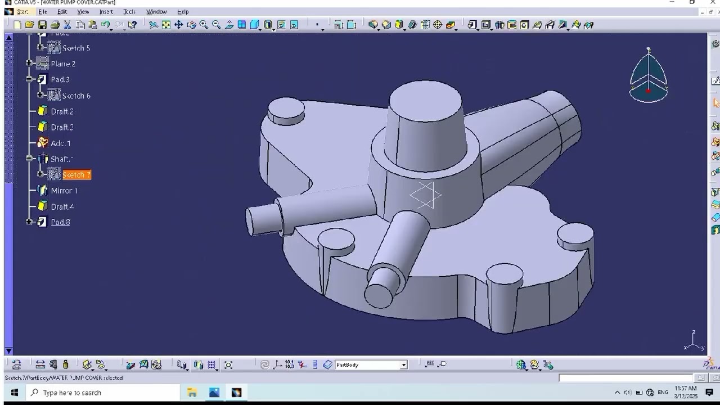Activate the Pan view tool

[178, 25]
